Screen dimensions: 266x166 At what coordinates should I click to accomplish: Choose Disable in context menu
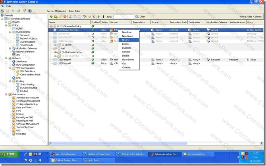click(x=129, y=56)
